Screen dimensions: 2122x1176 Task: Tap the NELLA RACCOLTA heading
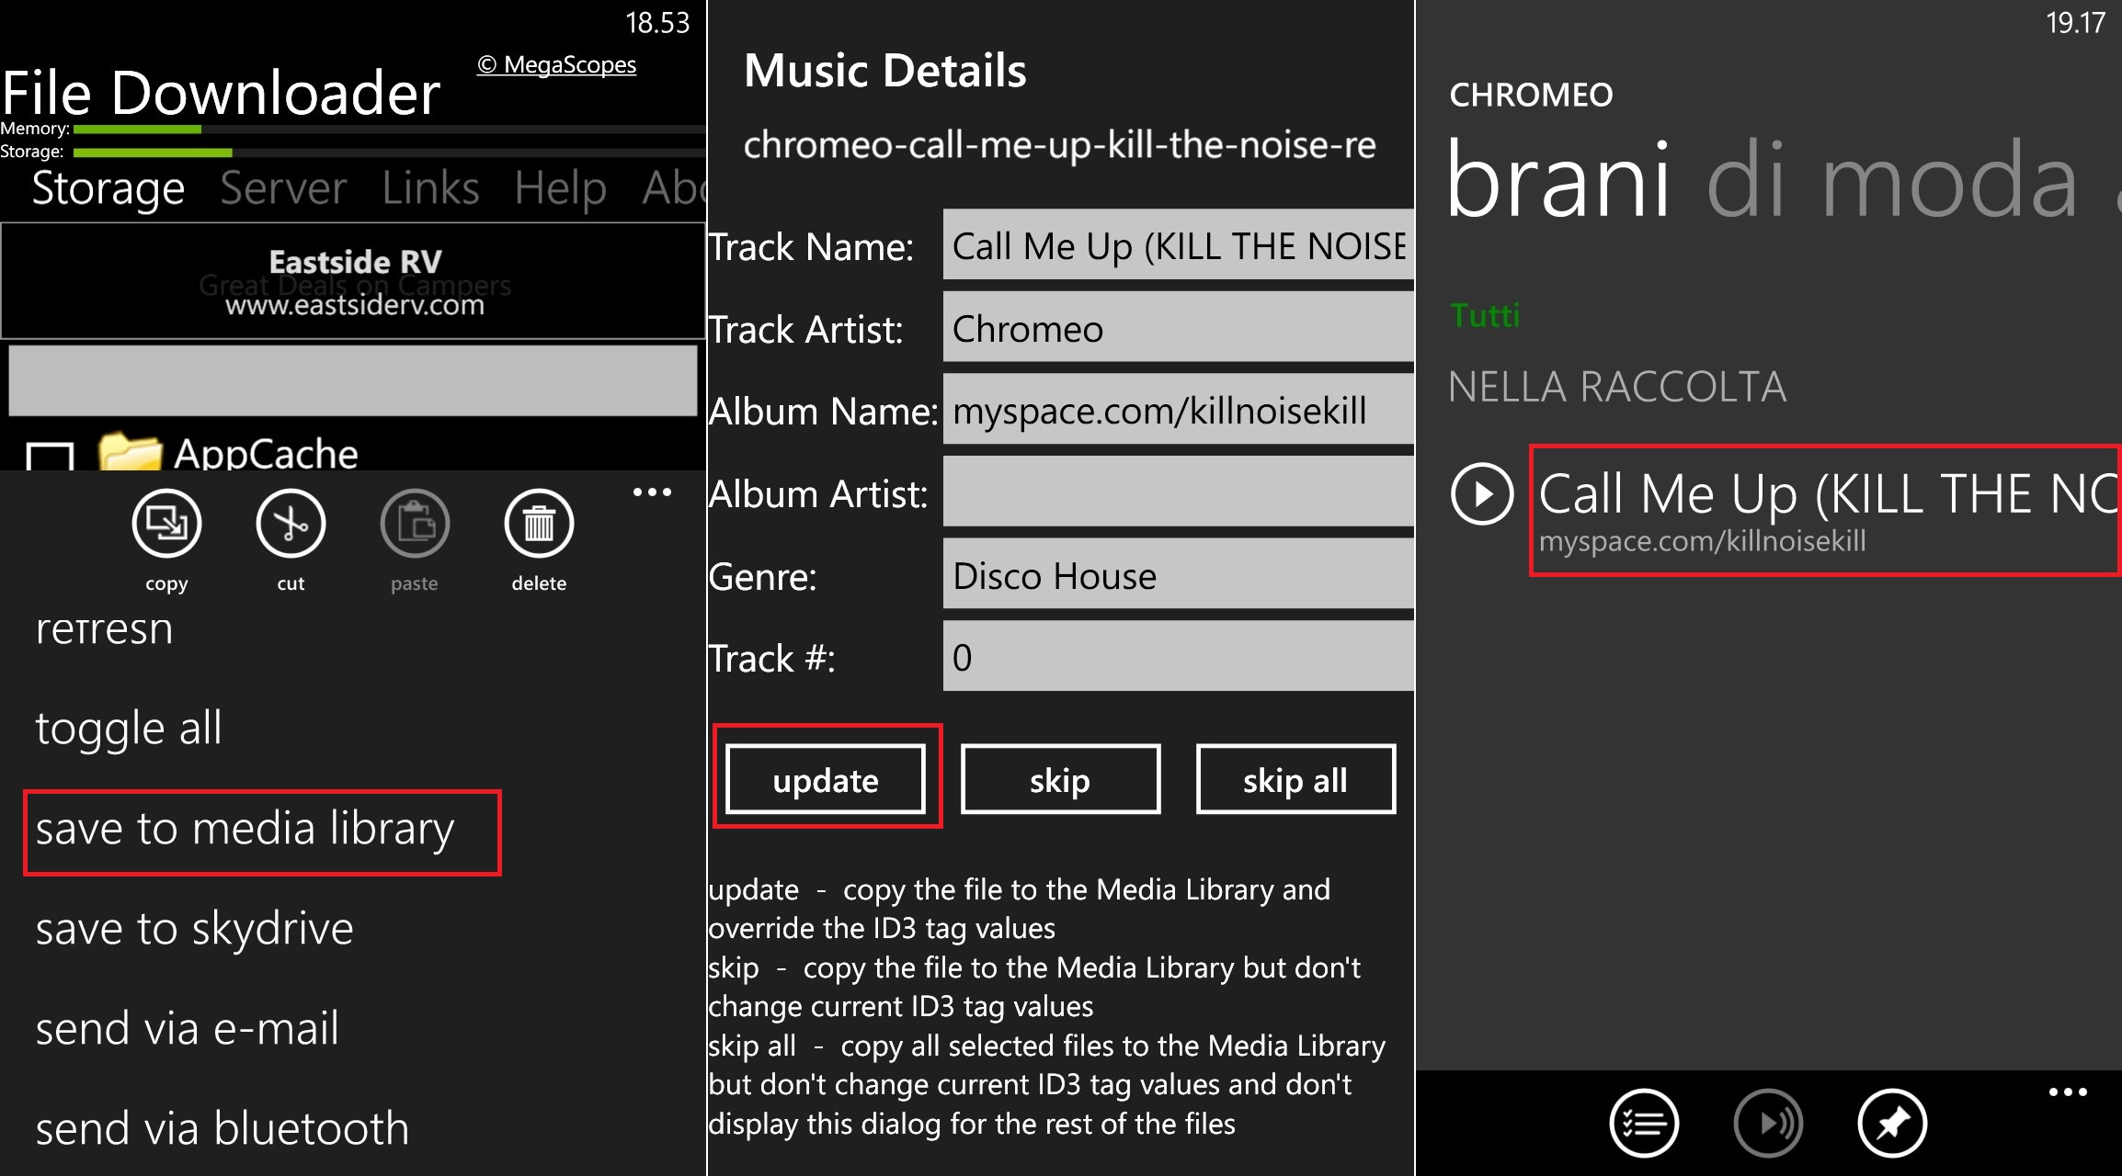tap(1617, 387)
